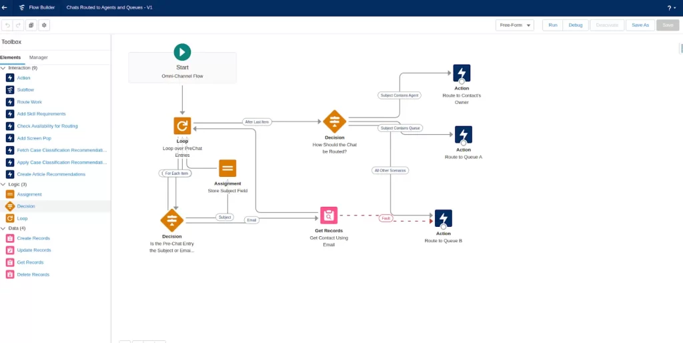The image size is (683, 343).
Task: Select the Update Records icon
Action: point(10,250)
